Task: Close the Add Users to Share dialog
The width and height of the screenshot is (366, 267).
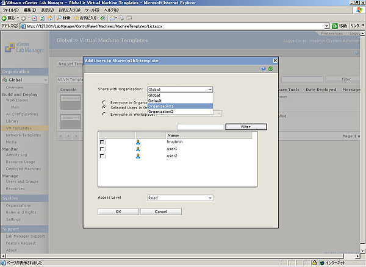Action: (x=275, y=60)
